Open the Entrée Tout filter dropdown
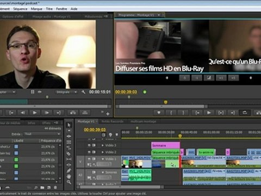Screen dimensions: 261x196 click(42, 134)
